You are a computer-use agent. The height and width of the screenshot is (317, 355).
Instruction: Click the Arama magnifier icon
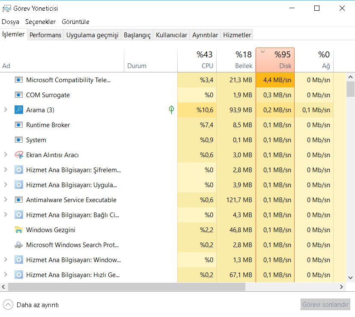point(18,110)
